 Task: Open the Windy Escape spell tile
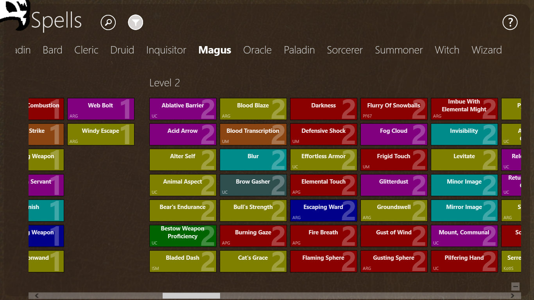click(101, 134)
